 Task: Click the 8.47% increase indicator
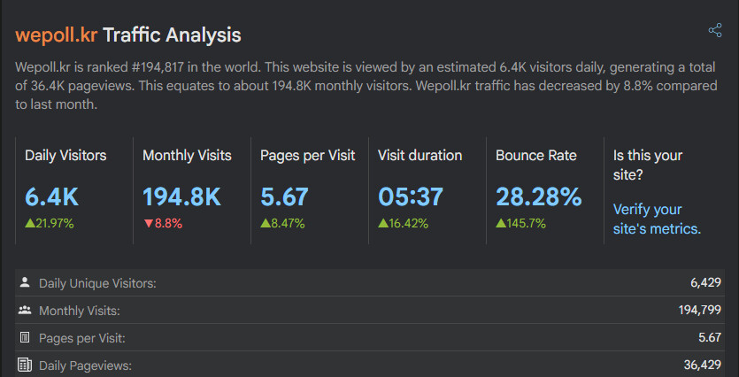pyautogui.click(x=283, y=223)
